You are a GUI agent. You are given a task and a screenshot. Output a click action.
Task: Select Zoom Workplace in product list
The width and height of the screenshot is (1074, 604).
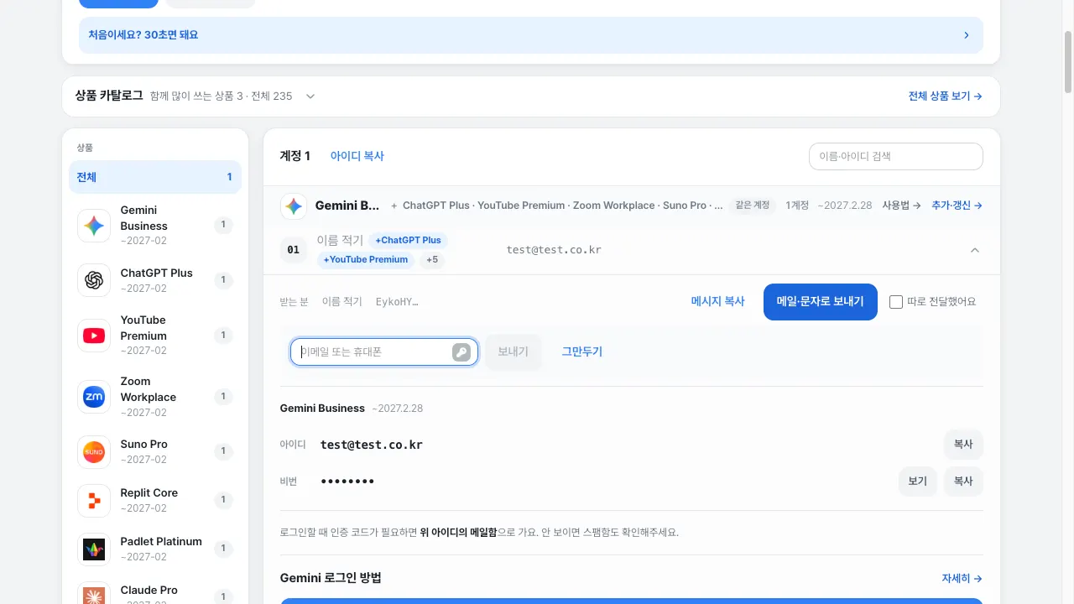155,397
